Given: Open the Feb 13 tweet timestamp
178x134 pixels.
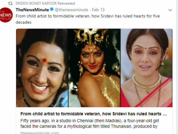Looking at the screenshot, I should [x=95, y=10].
